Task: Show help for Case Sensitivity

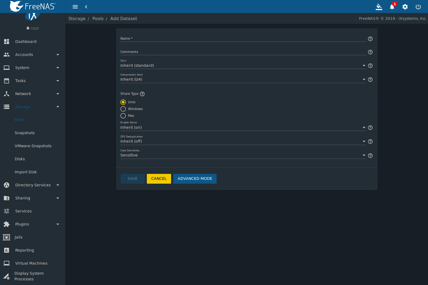Action: tap(370, 156)
